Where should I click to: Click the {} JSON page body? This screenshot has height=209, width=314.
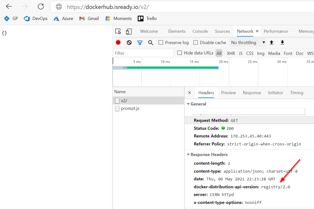pyautogui.click(x=4, y=33)
